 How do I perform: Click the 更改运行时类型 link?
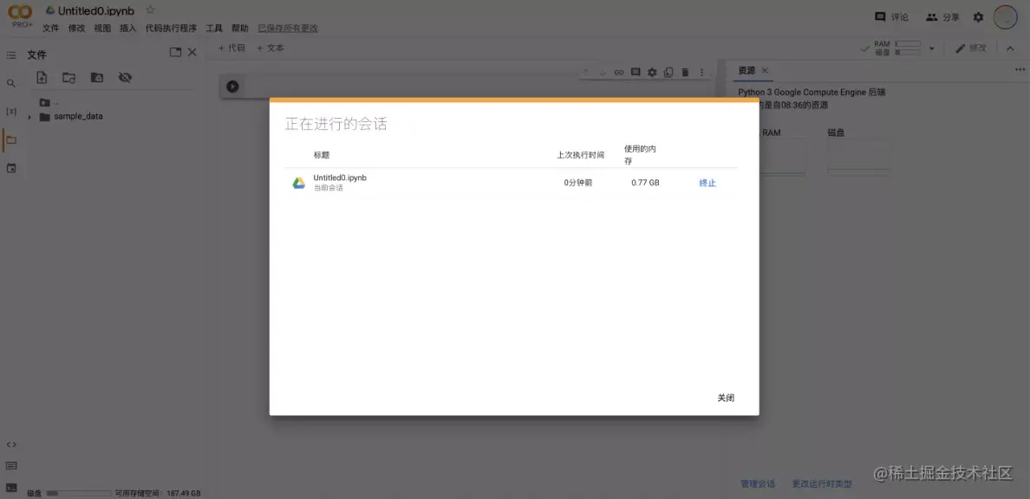pyautogui.click(x=822, y=484)
